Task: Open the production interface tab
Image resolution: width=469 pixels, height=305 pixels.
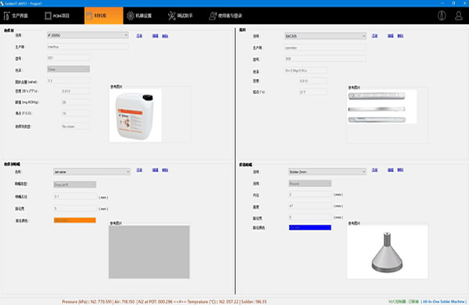Action: click(16, 16)
